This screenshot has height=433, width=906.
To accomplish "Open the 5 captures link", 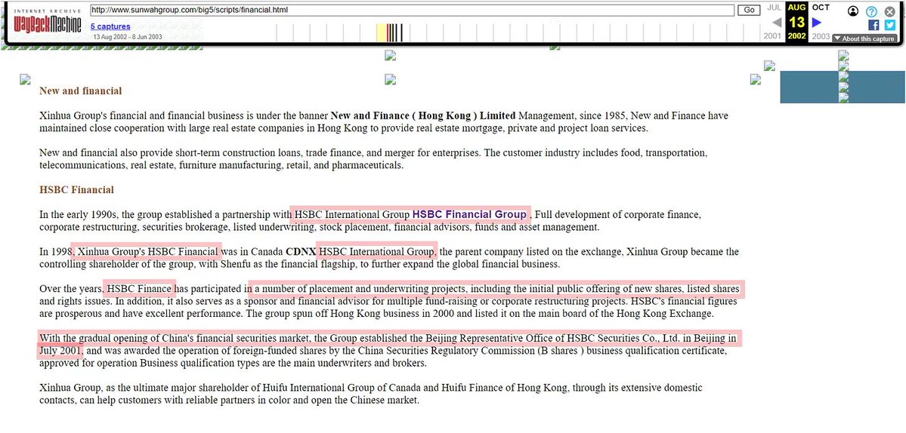I will (x=110, y=26).
